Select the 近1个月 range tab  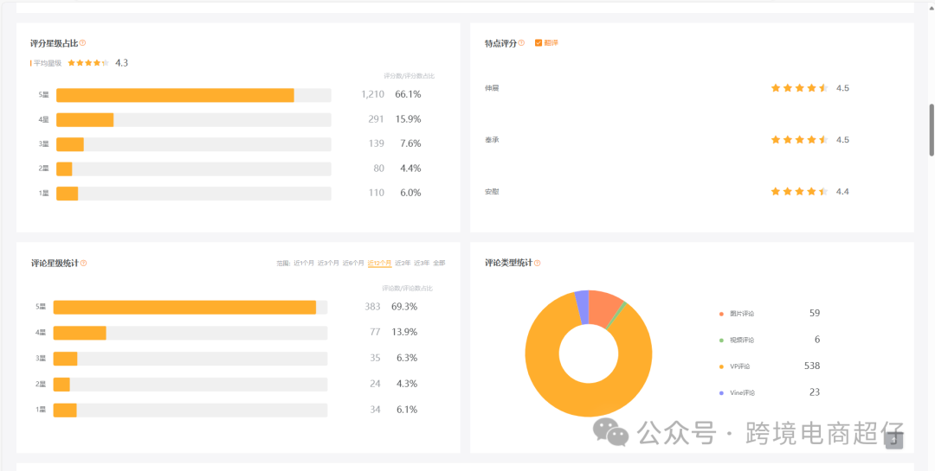pos(304,264)
